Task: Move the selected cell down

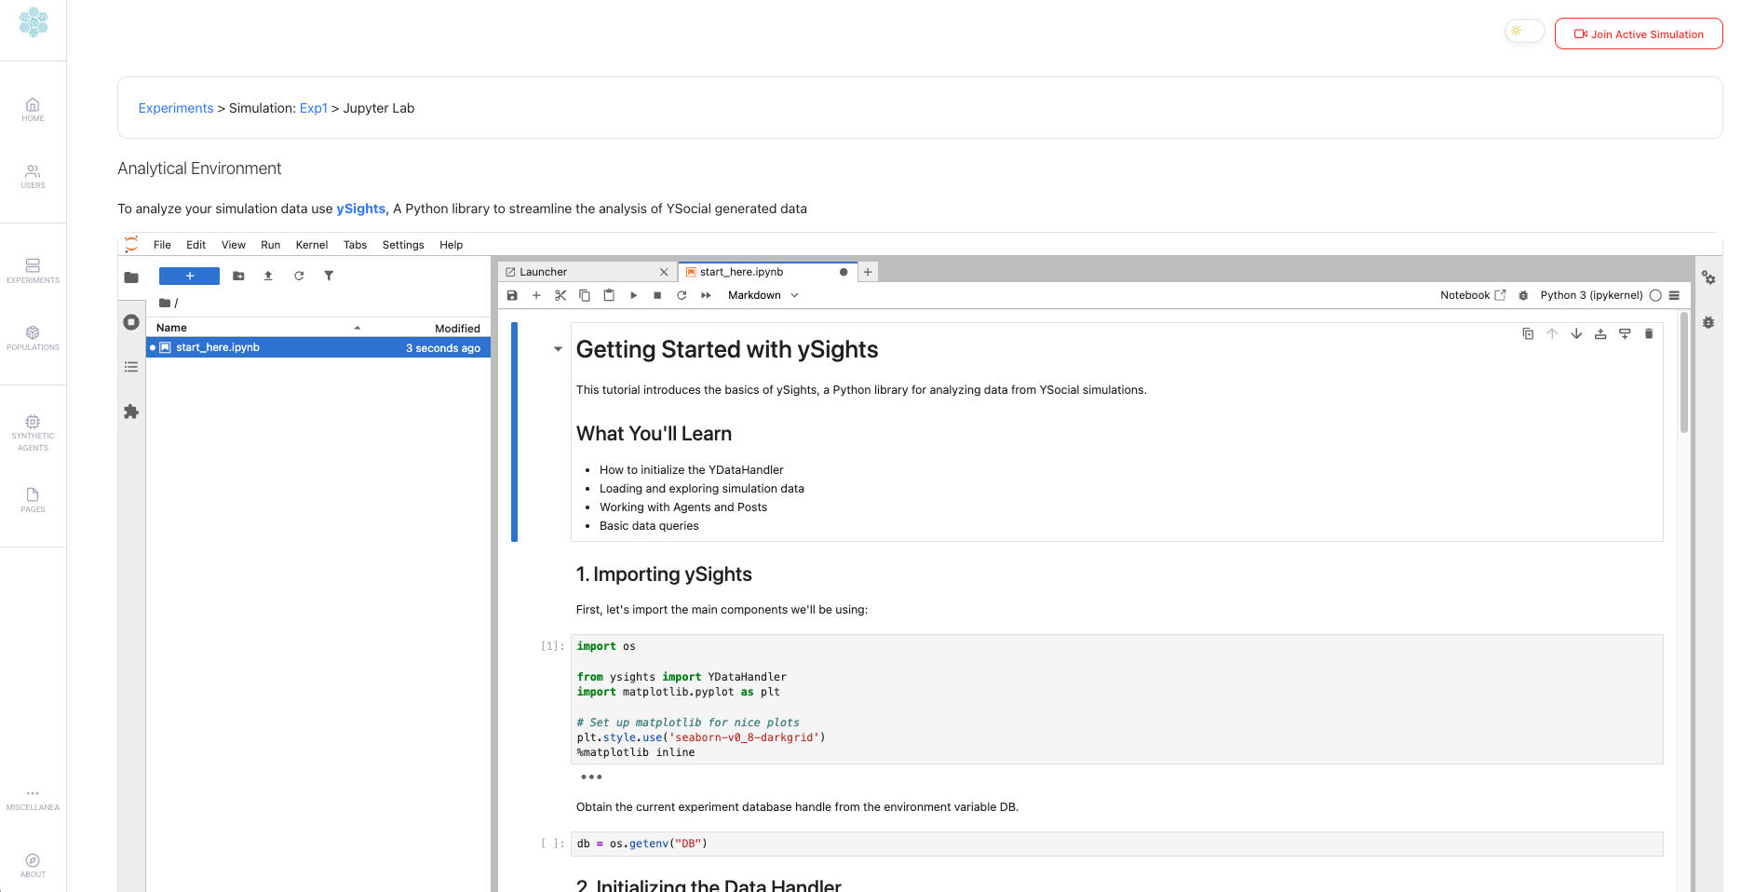Action: click(1576, 333)
